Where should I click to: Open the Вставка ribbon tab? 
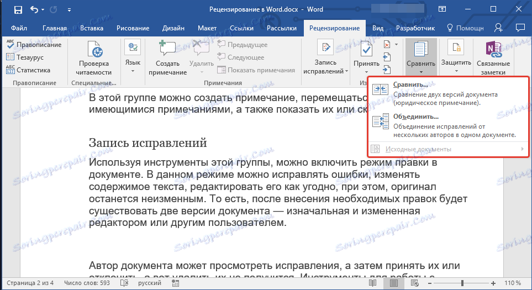[92, 28]
